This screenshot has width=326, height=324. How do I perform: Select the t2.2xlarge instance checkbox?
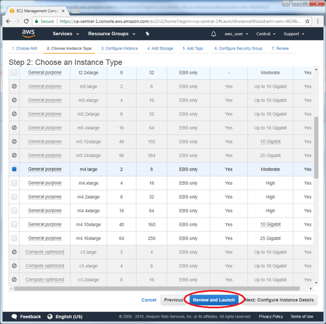(x=14, y=72)
